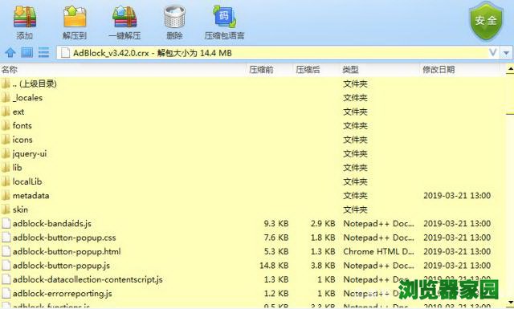Click the Add (添加) archive toolbar icon

(x=25, y=17)
